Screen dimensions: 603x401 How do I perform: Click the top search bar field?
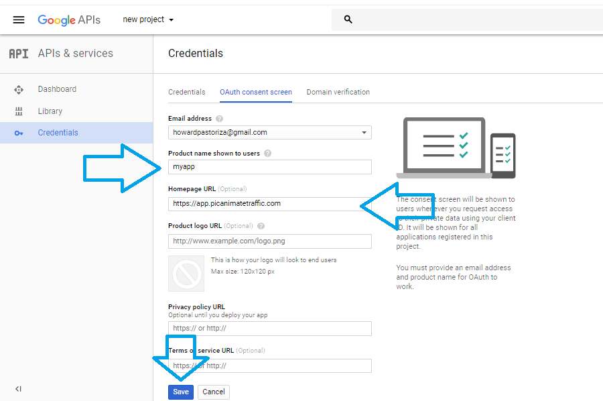(467, 19)
